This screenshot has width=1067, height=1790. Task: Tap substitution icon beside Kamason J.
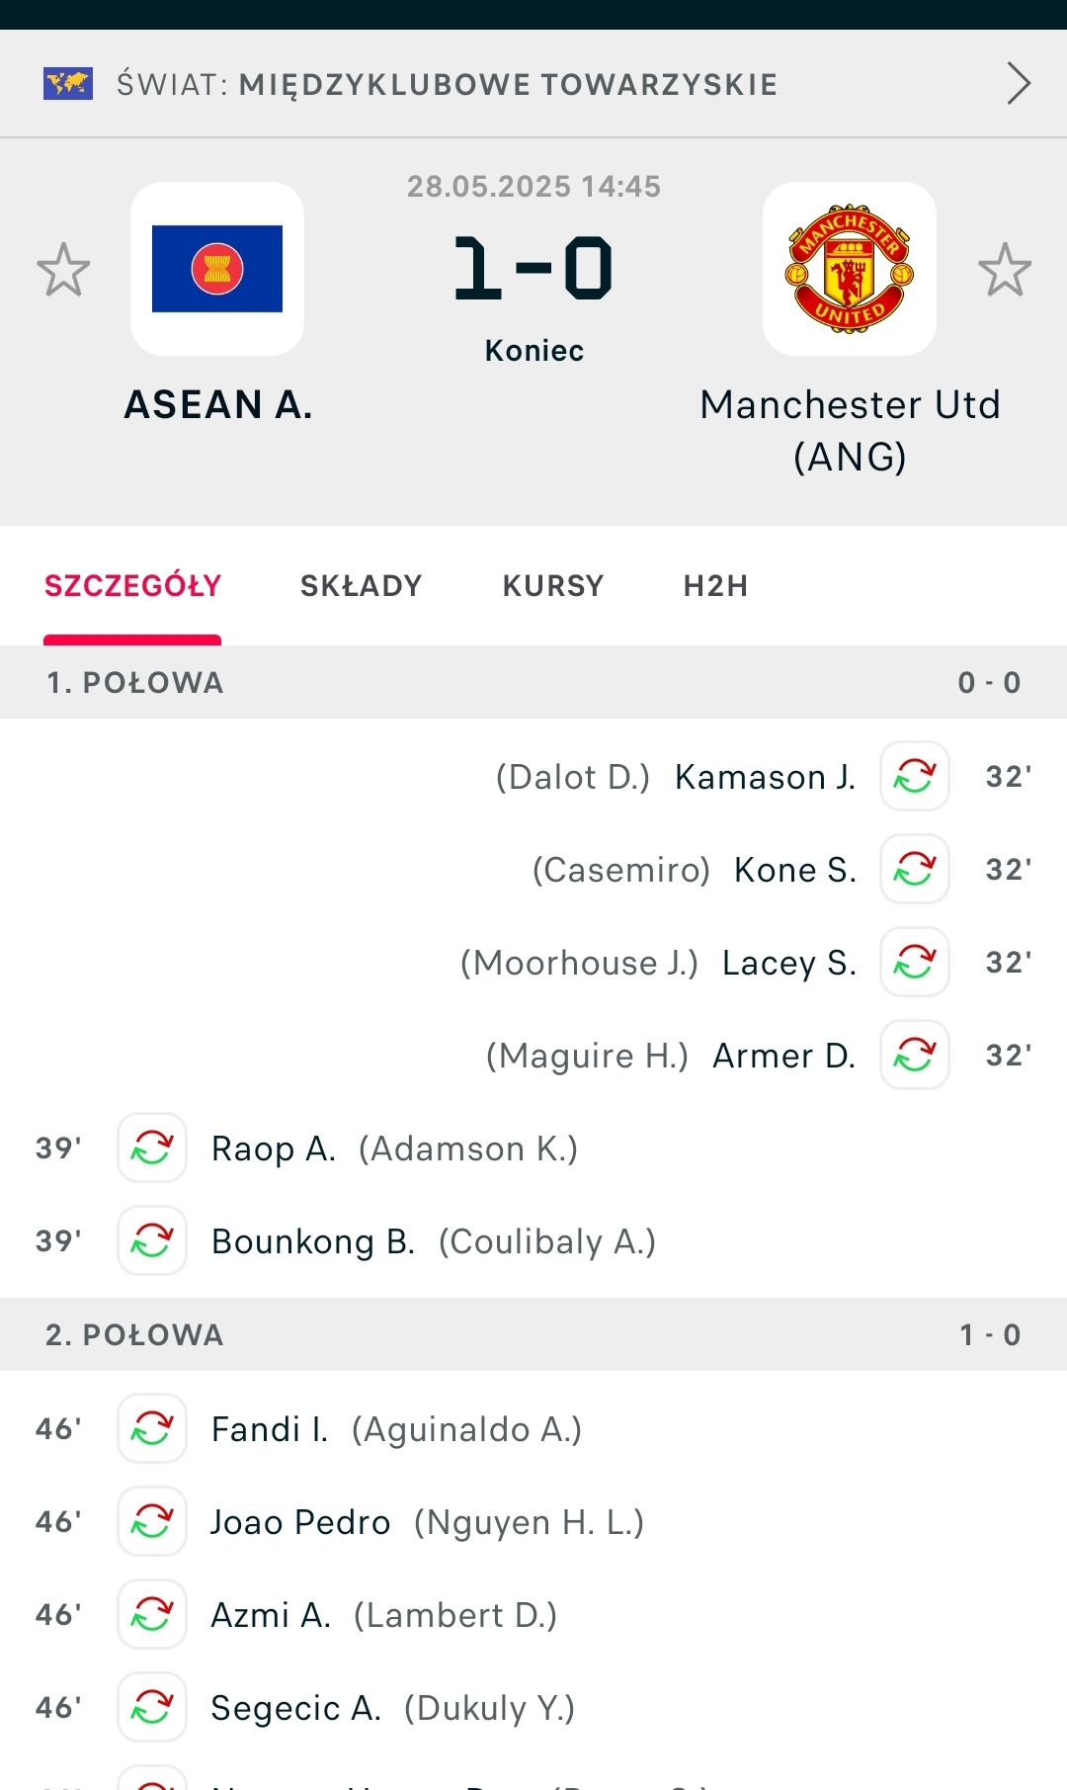tap(915, 776)
